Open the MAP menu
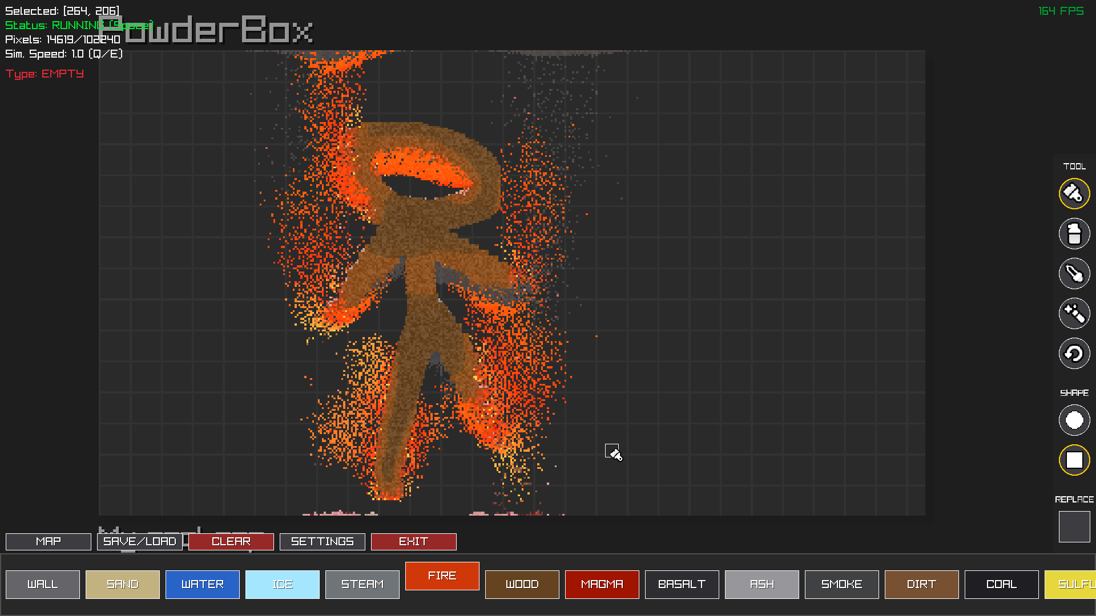 point(49,541)
